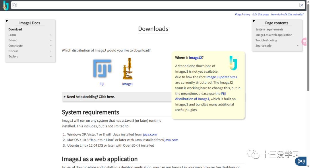Click the Fiji logo image
Viewport: 310px width, 168px height.
(102, 68)
